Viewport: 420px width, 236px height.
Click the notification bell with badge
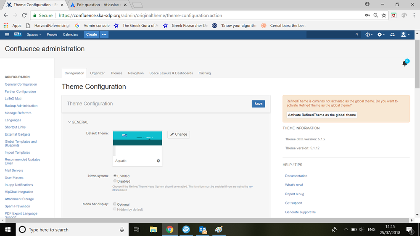[x=405, y=63]
